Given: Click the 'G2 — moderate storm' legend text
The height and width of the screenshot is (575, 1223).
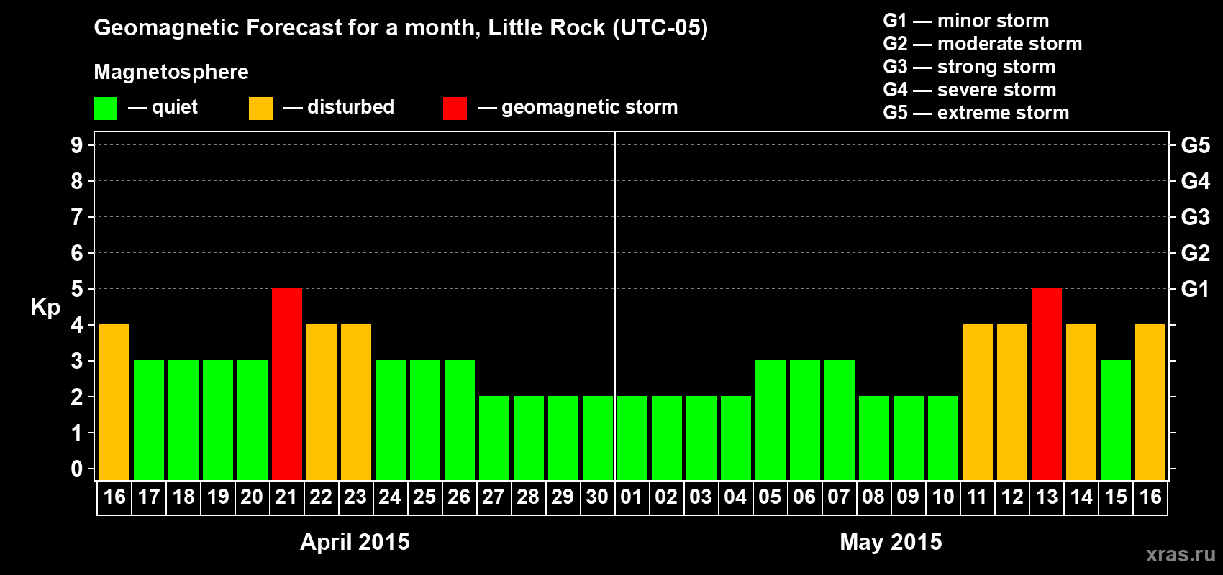Looking at the screenshot, I should tap(983, 44).
